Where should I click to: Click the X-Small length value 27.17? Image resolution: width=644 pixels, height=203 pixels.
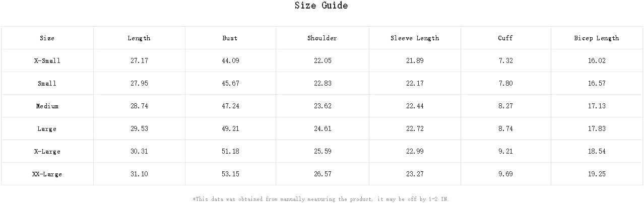139,61
